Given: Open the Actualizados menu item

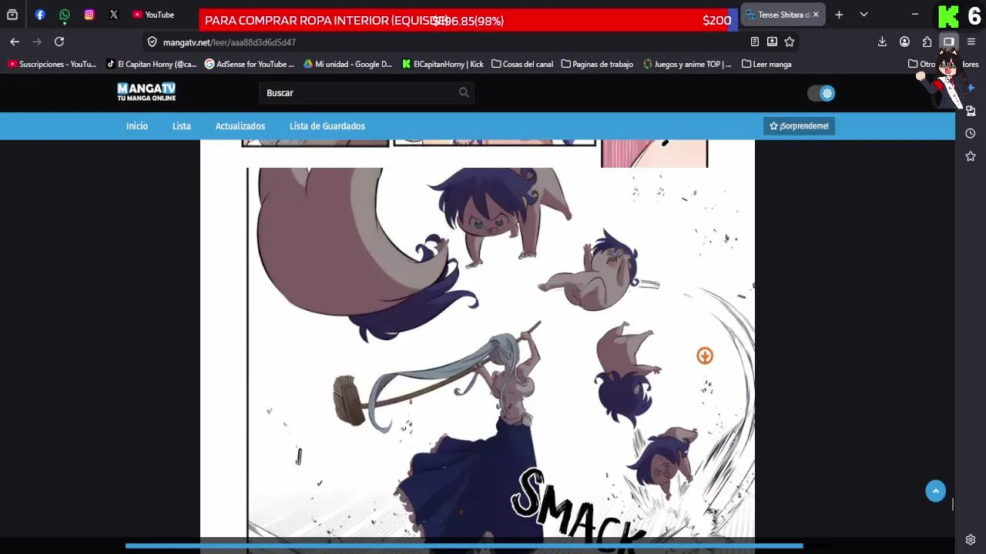Looking at the screenshot, I should click(240, 126).
